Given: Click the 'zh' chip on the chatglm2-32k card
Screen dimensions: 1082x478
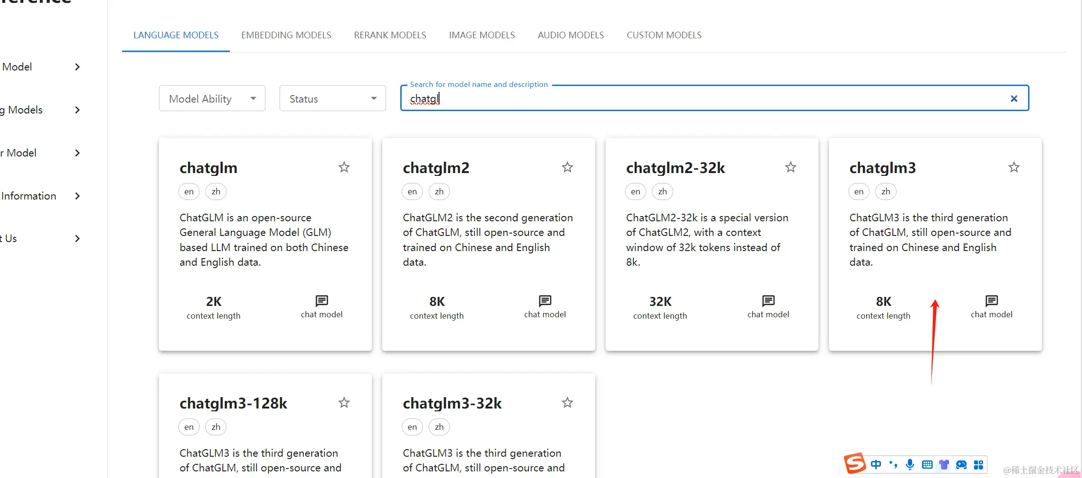Looking at the screenshot, I should [x=663, y=191].
